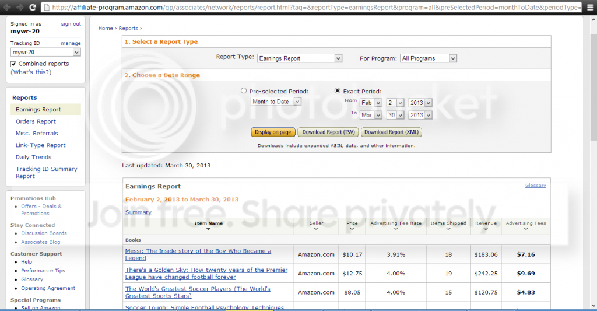Sort by Item Name column arrow
The height and width of the screenshot is (311, 597).
point(208,229)
